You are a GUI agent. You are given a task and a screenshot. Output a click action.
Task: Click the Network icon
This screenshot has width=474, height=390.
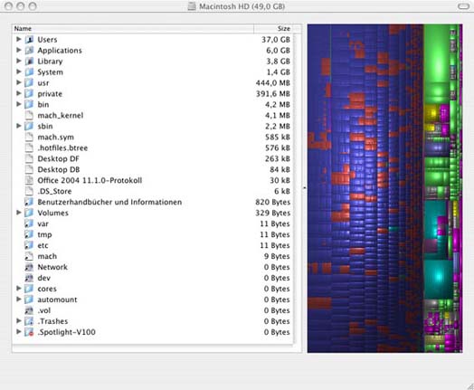[x=29, y=267]
